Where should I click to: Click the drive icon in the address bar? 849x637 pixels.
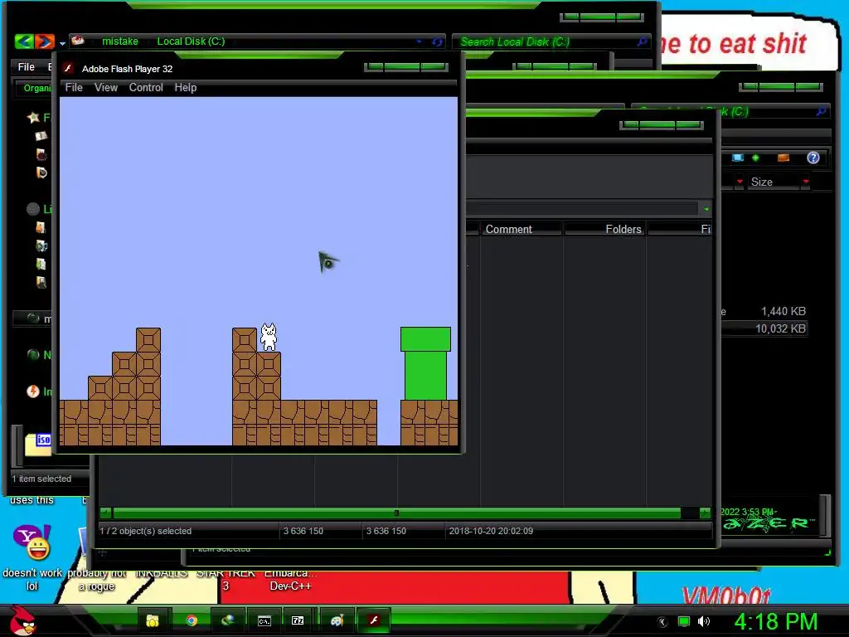(79, 41)
